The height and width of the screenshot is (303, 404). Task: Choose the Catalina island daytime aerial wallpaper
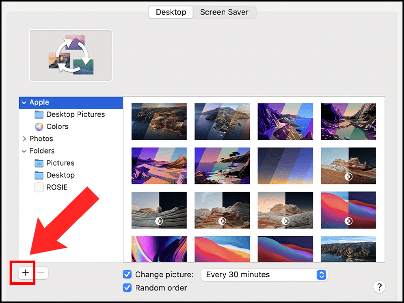(x=222, y=122)
